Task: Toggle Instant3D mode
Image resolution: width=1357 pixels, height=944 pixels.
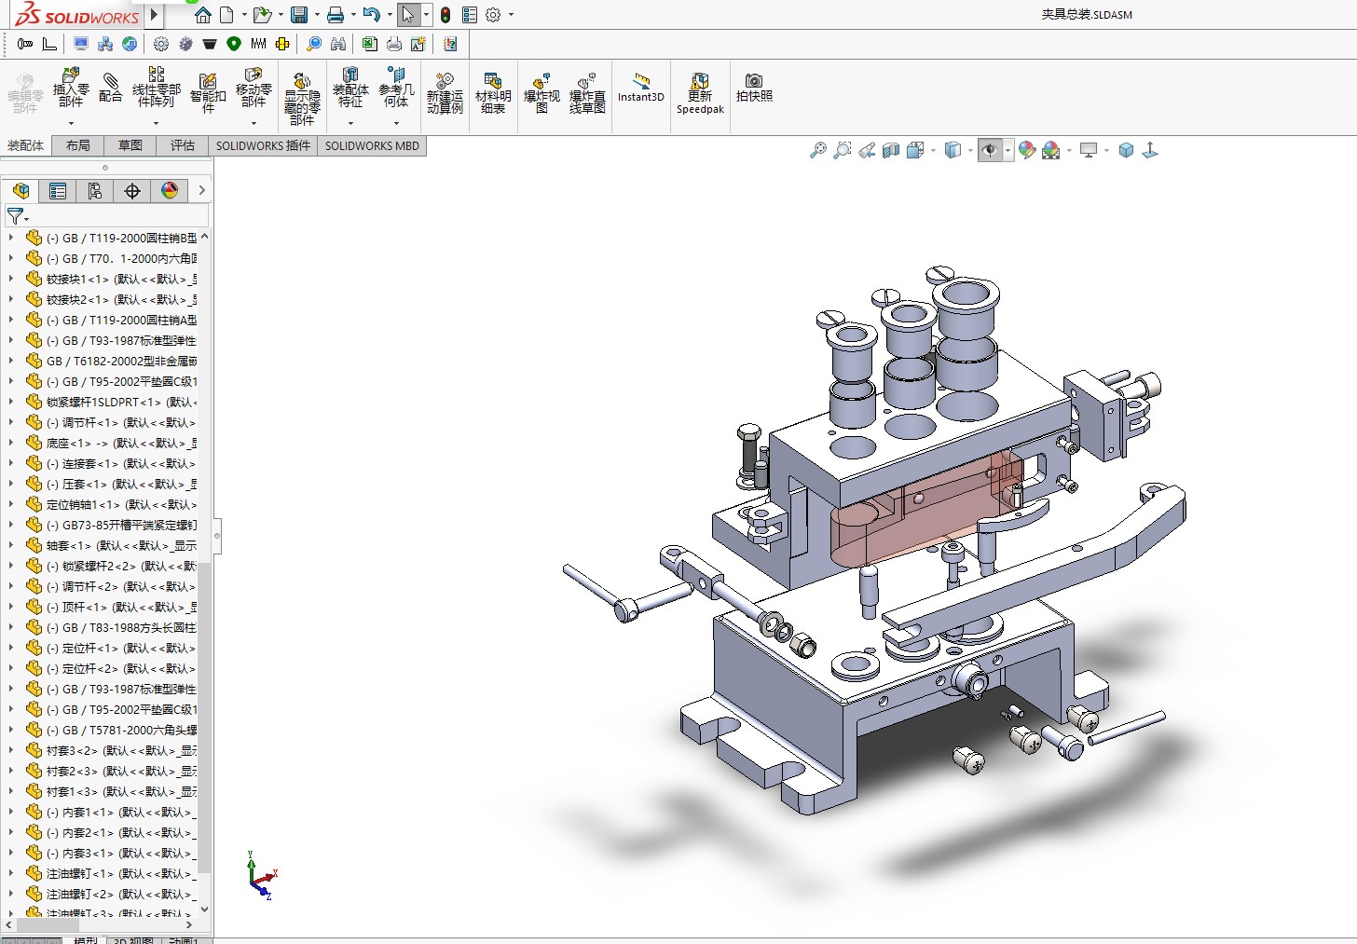Action: [x=641, y=88]
